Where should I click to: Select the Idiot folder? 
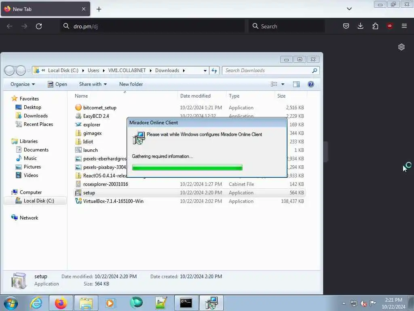point(88,141)
